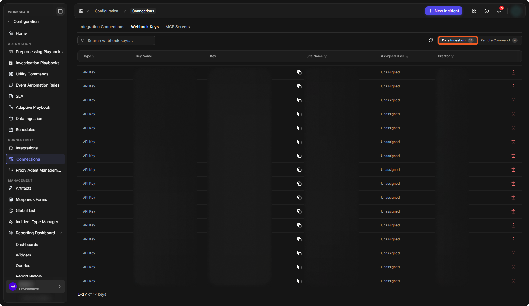Open Proxy Agent Management
This screenshot has height=306, width=529.
[35, 170]
